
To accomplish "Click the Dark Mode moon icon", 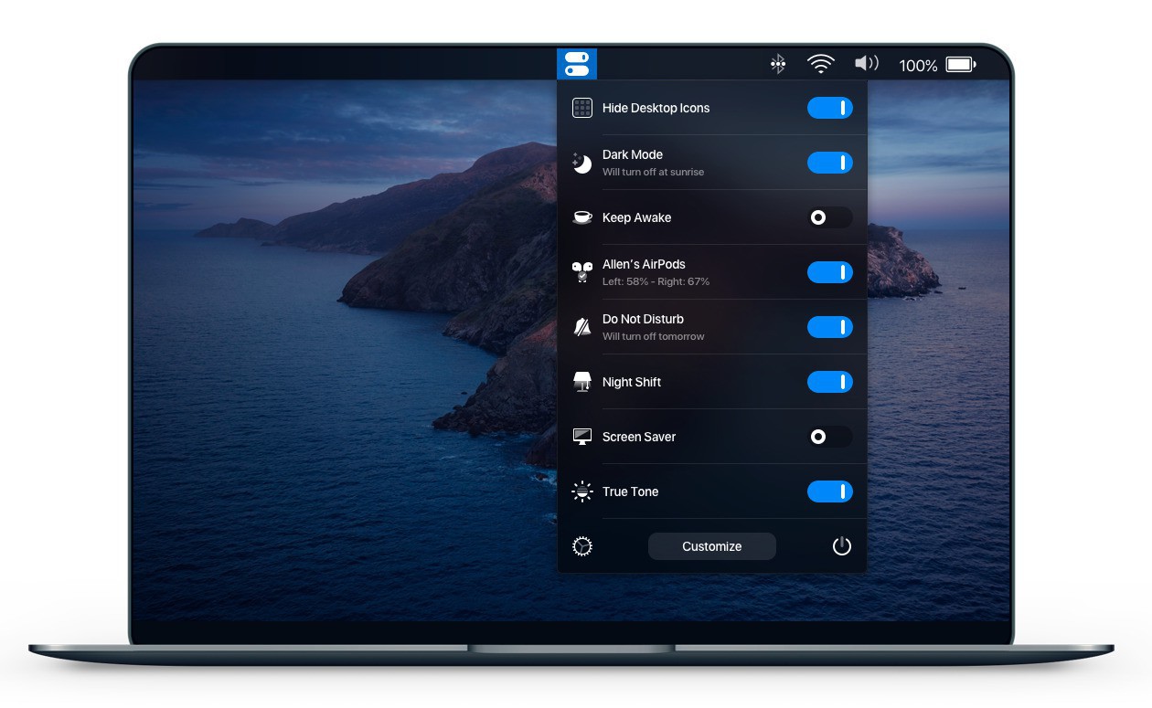I will 582,163.
